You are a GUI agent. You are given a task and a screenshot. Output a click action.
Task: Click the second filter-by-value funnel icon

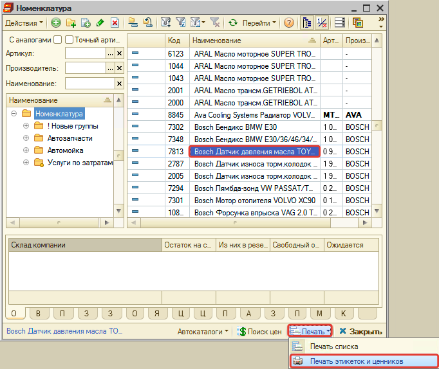point(181,22)
